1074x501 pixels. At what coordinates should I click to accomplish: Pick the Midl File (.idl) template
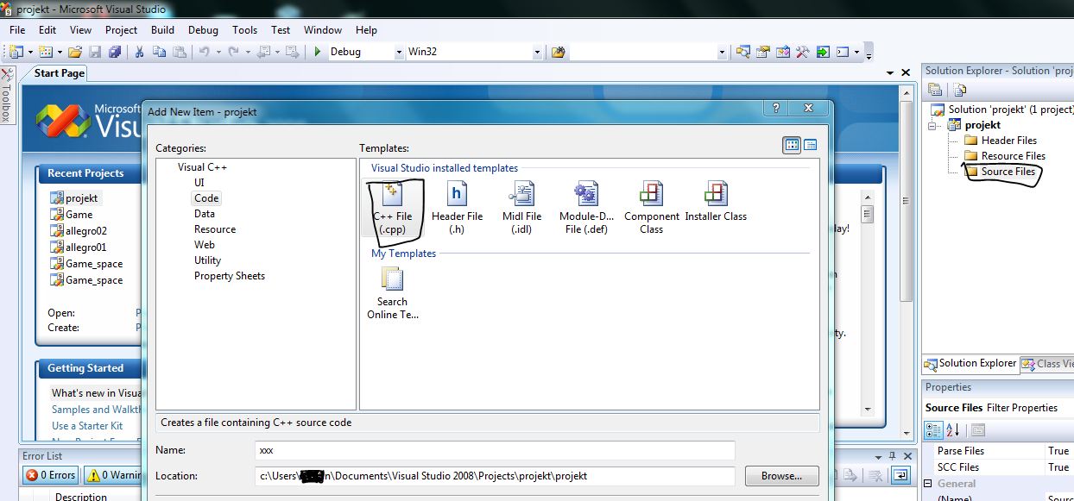coord(521,208)
